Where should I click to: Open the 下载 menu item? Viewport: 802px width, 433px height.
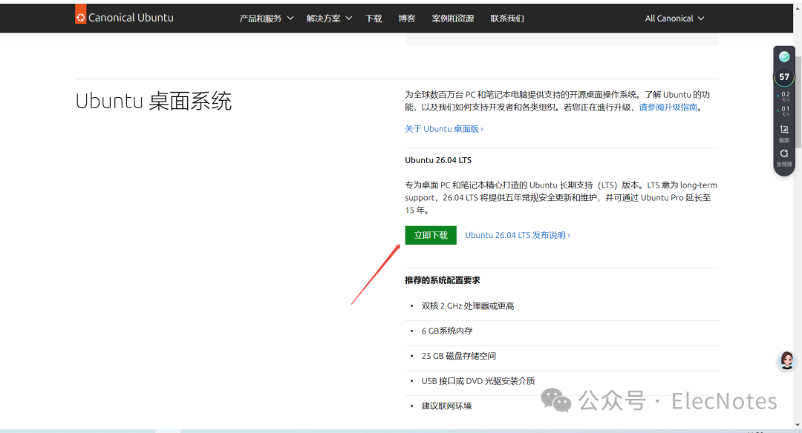coord(374,19)
